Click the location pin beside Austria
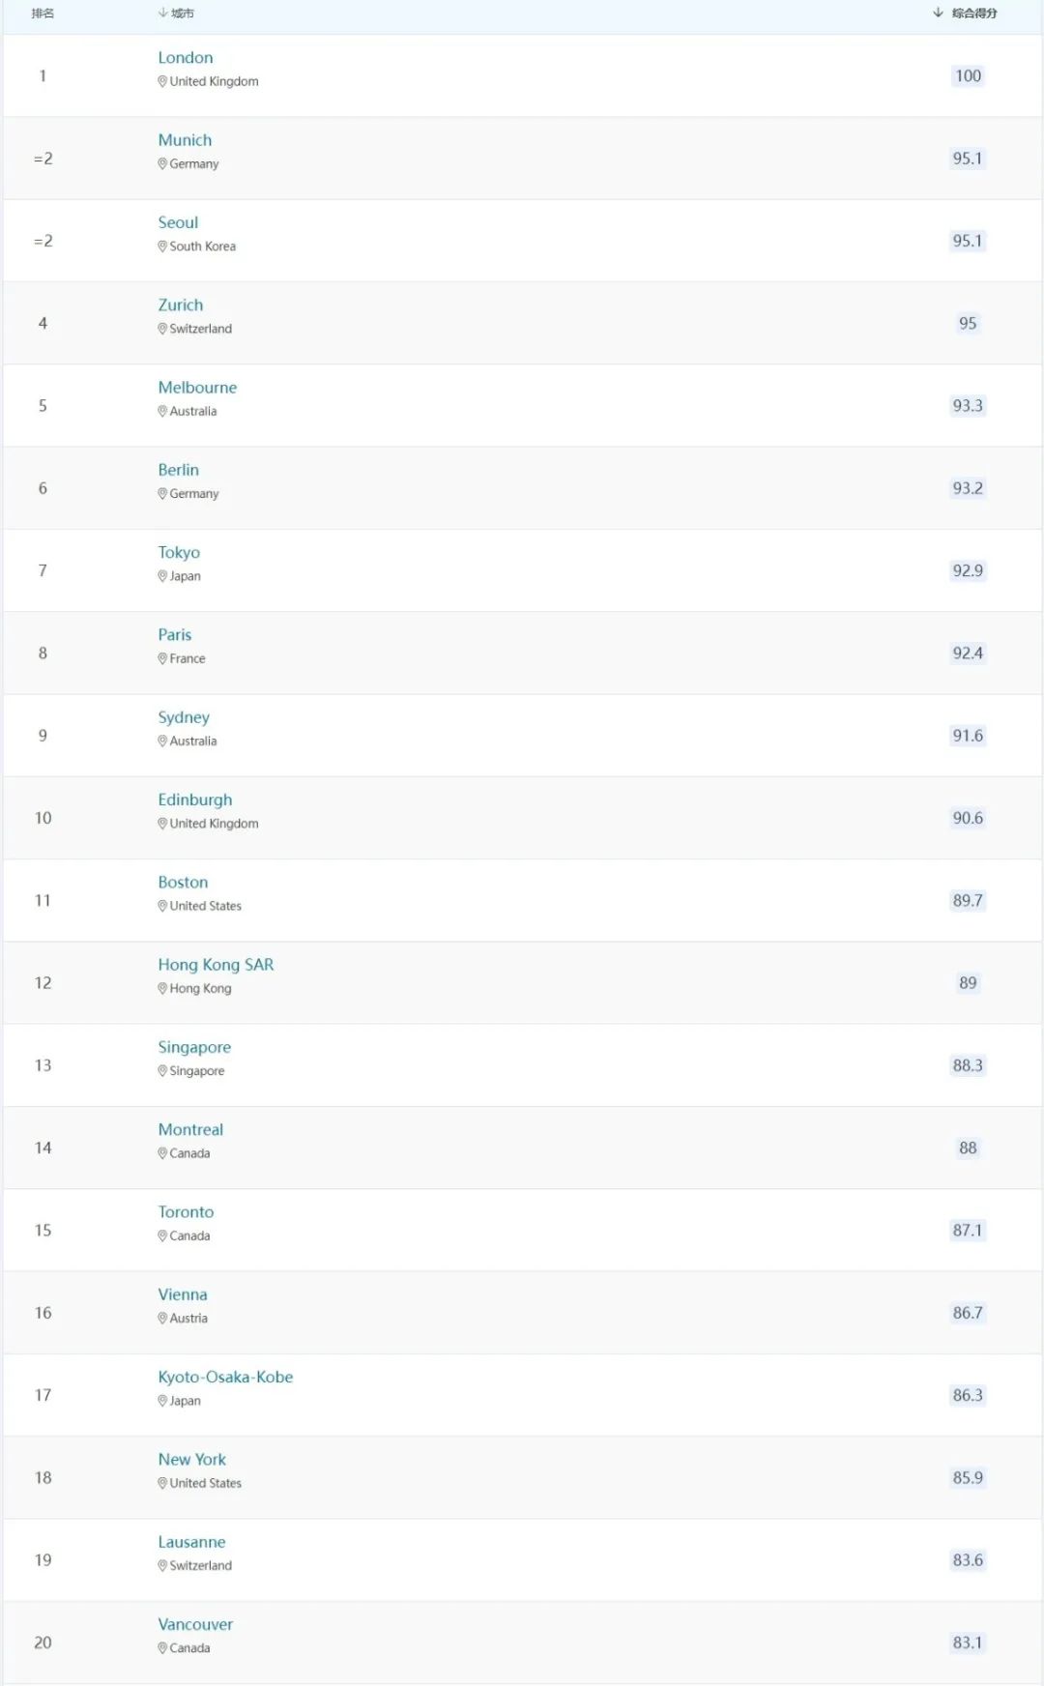 [x=162, y=1318]
